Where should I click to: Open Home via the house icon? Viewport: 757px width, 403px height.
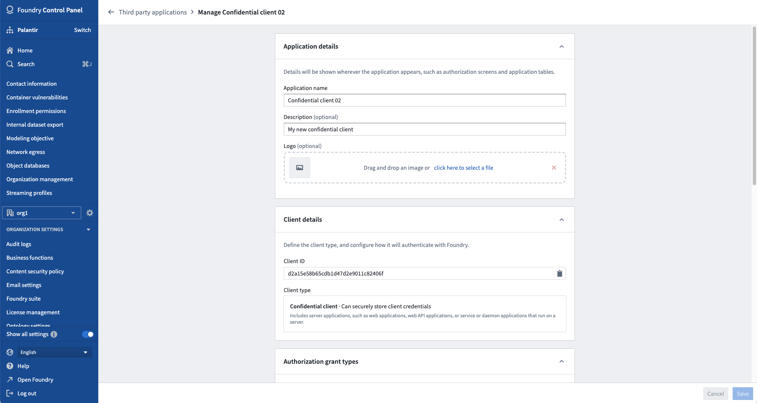pyautogui.click(x=10, y=50)
